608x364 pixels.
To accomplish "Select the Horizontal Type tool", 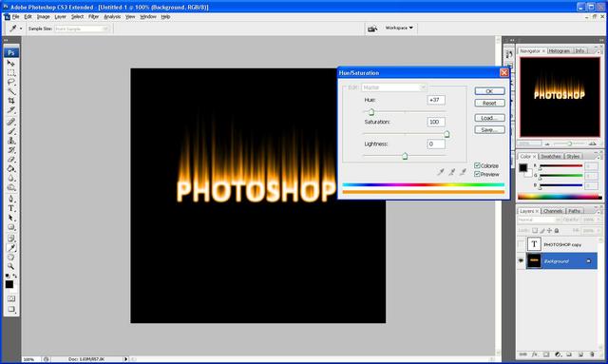I will (x=10, y=208).
